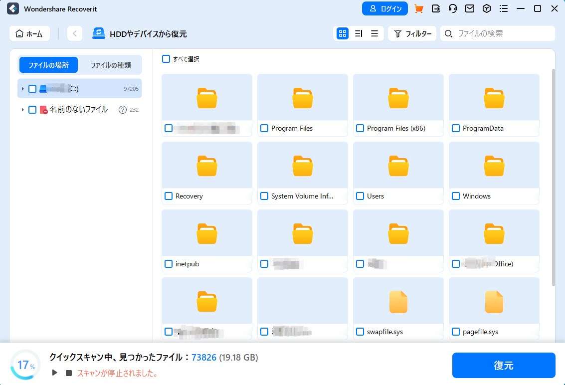Open the Program Files folder icon
This screenshot has height=385, width=565.
(x=303, y=98)
